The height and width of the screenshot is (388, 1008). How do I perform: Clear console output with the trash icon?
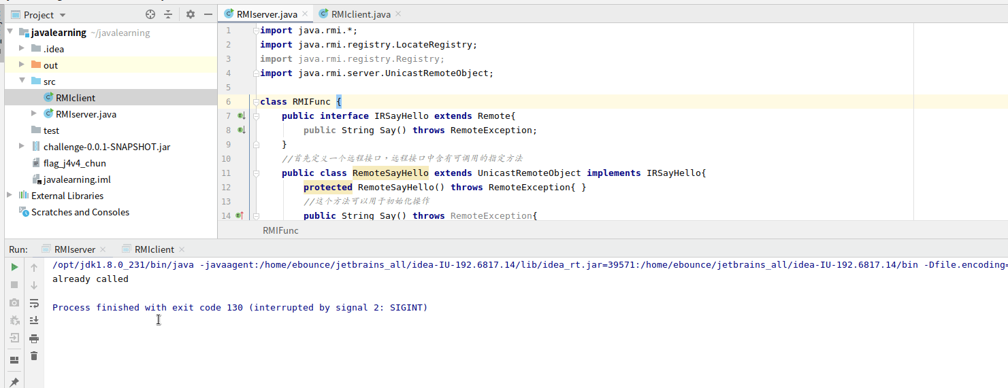tap(34, 356)
